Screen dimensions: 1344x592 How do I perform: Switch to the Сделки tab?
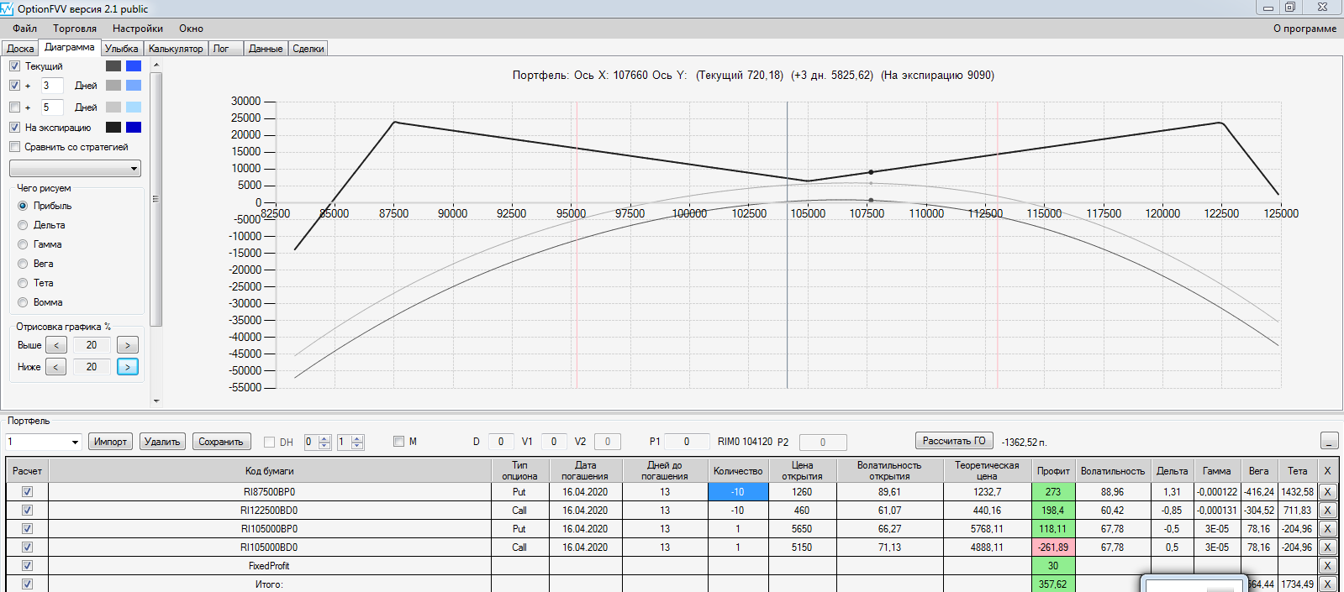coord(308,49)
